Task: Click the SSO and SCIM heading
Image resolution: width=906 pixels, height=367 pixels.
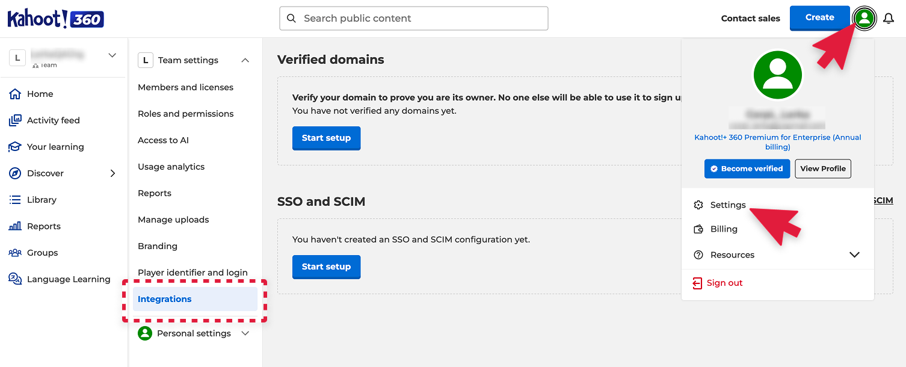Action: [x=321, y=202]
